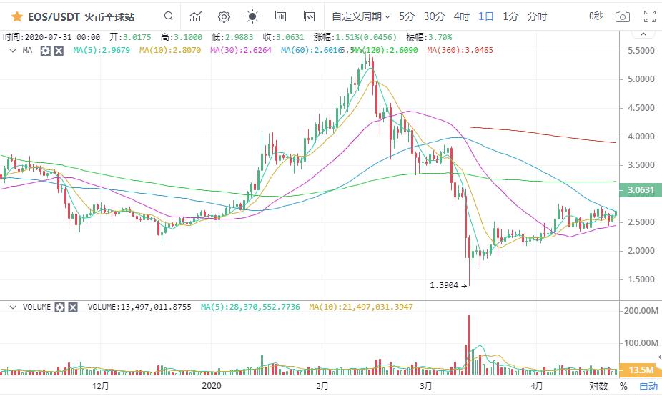Toggle logarithmic scale (对数)
662x396 pixels.
click(x=598, y=386)
